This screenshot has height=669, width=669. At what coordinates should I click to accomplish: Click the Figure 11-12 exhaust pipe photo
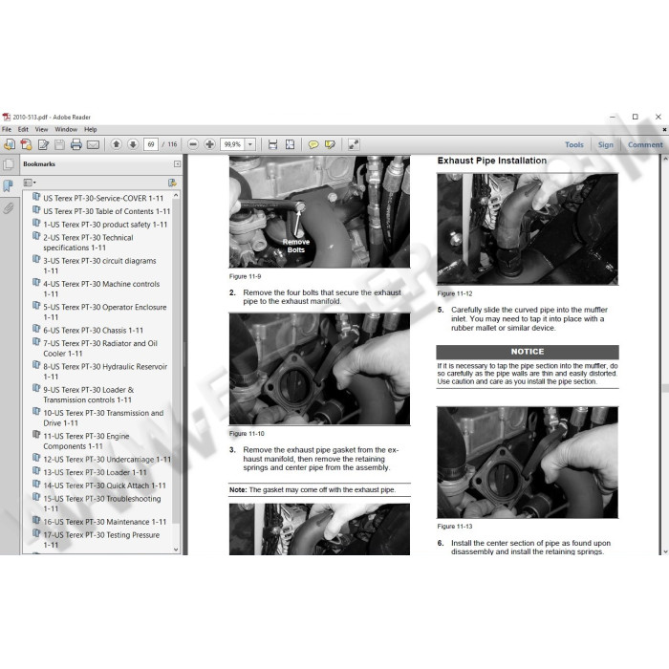click(528, 229)
